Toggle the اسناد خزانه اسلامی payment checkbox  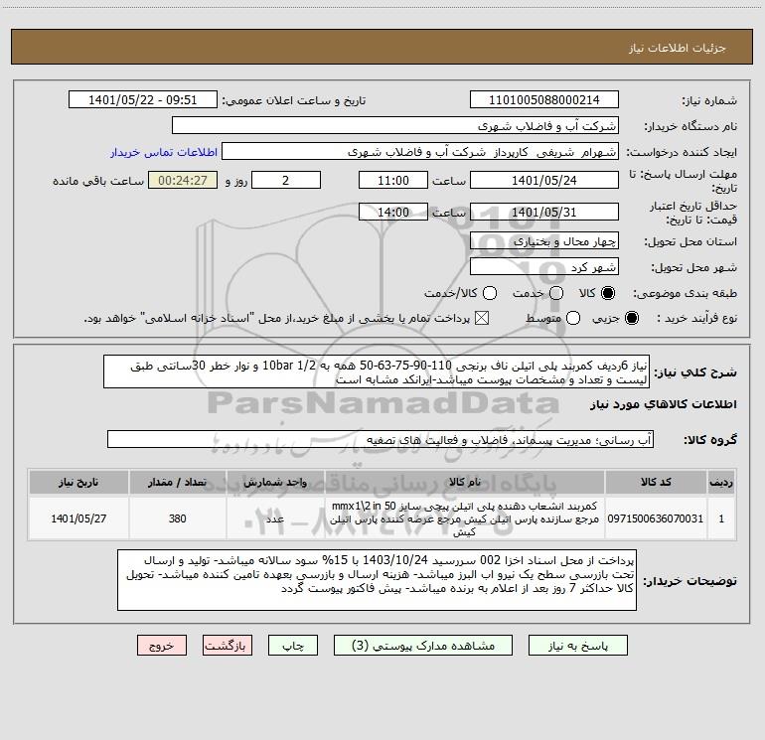tap(482, 318)
